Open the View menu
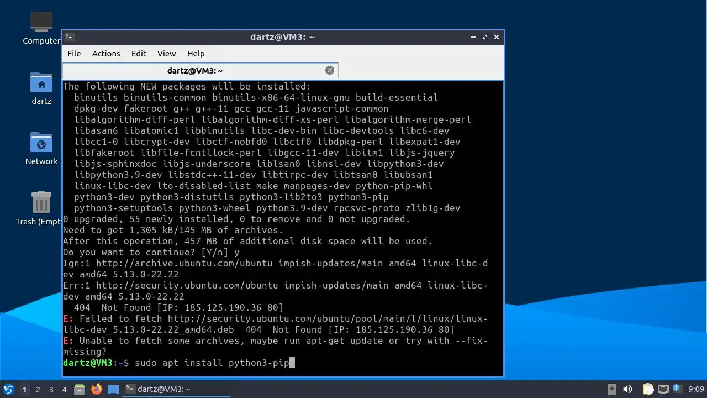Screen dimensions: 707x398 (x=166, y=54)
